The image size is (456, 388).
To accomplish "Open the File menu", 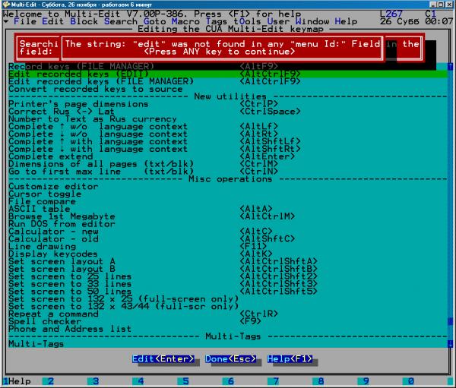I will [25, 21].
